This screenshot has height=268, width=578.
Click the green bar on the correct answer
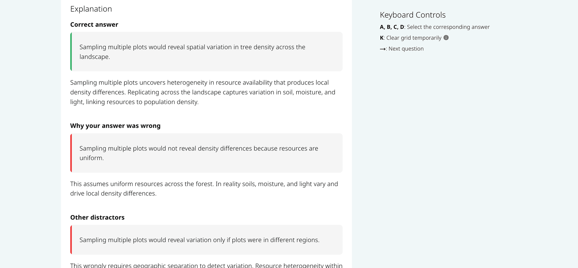(x=71, y=52)
